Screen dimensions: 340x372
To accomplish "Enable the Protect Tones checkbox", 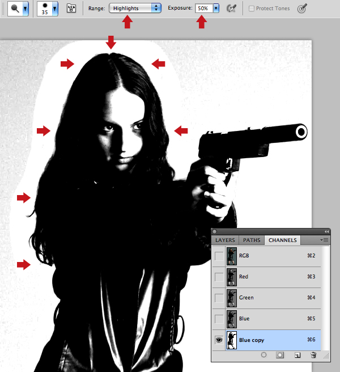I will tap(252, 9).
